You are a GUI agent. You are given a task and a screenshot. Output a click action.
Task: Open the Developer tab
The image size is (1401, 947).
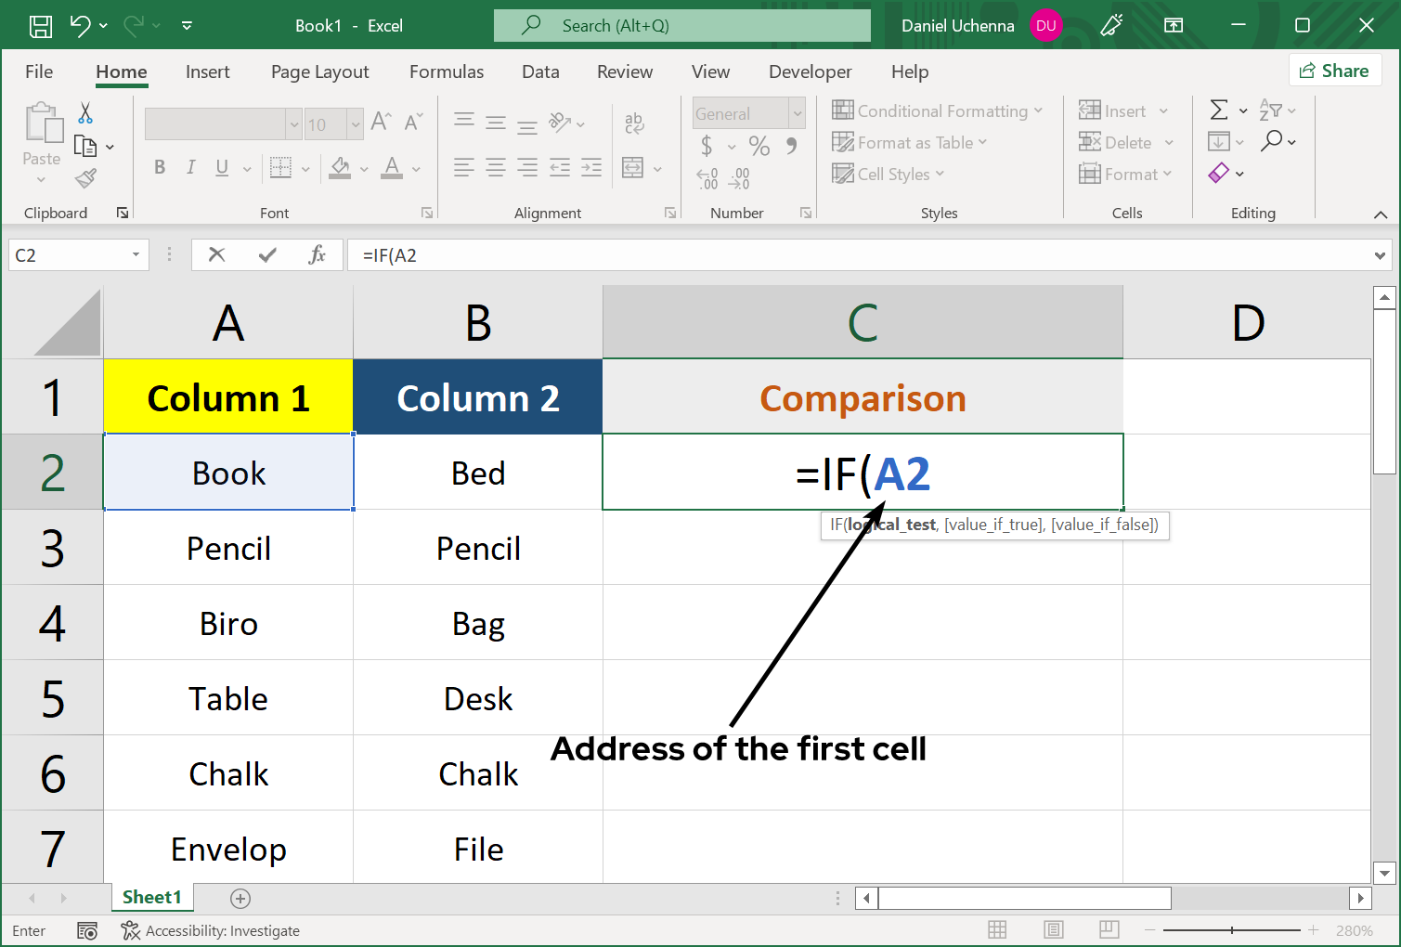point(810,71)
